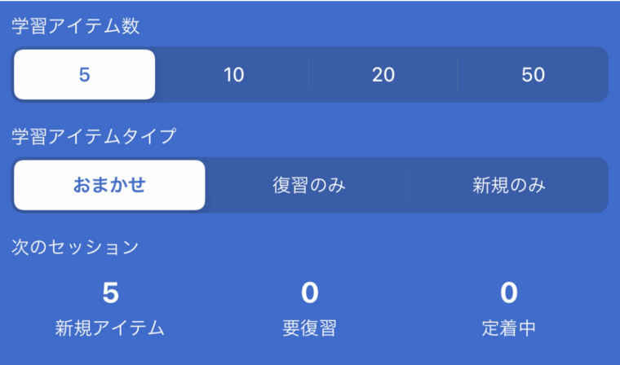Click the 0 count above 定着中
The image size is (620, 365).
509,292
